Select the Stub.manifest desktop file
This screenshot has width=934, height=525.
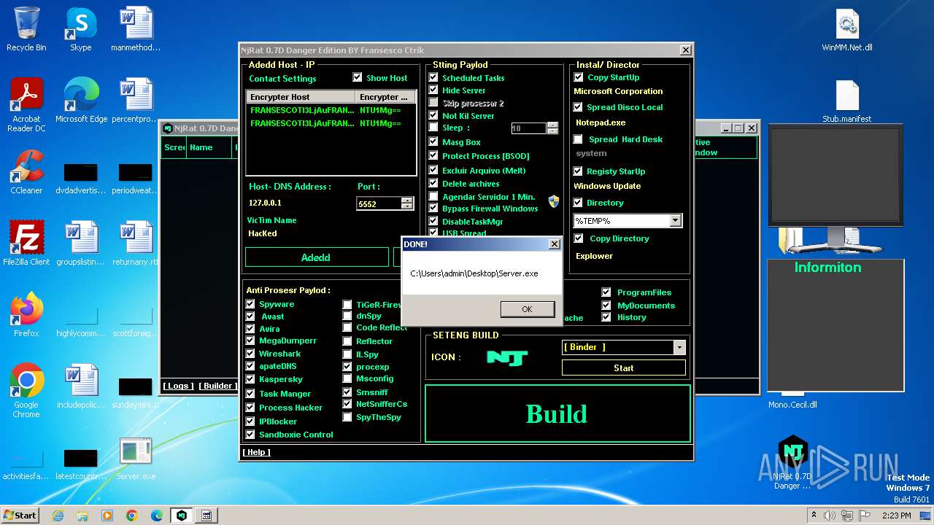(847, 101)
